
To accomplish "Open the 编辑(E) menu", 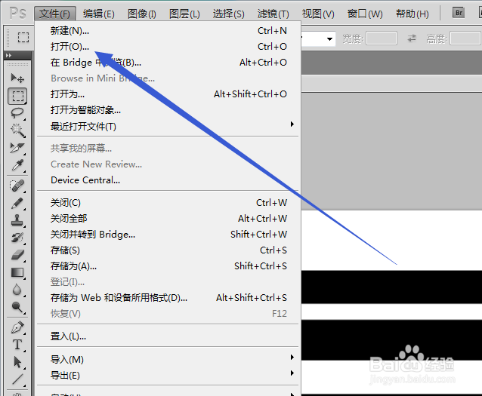I will pos(99,14).
